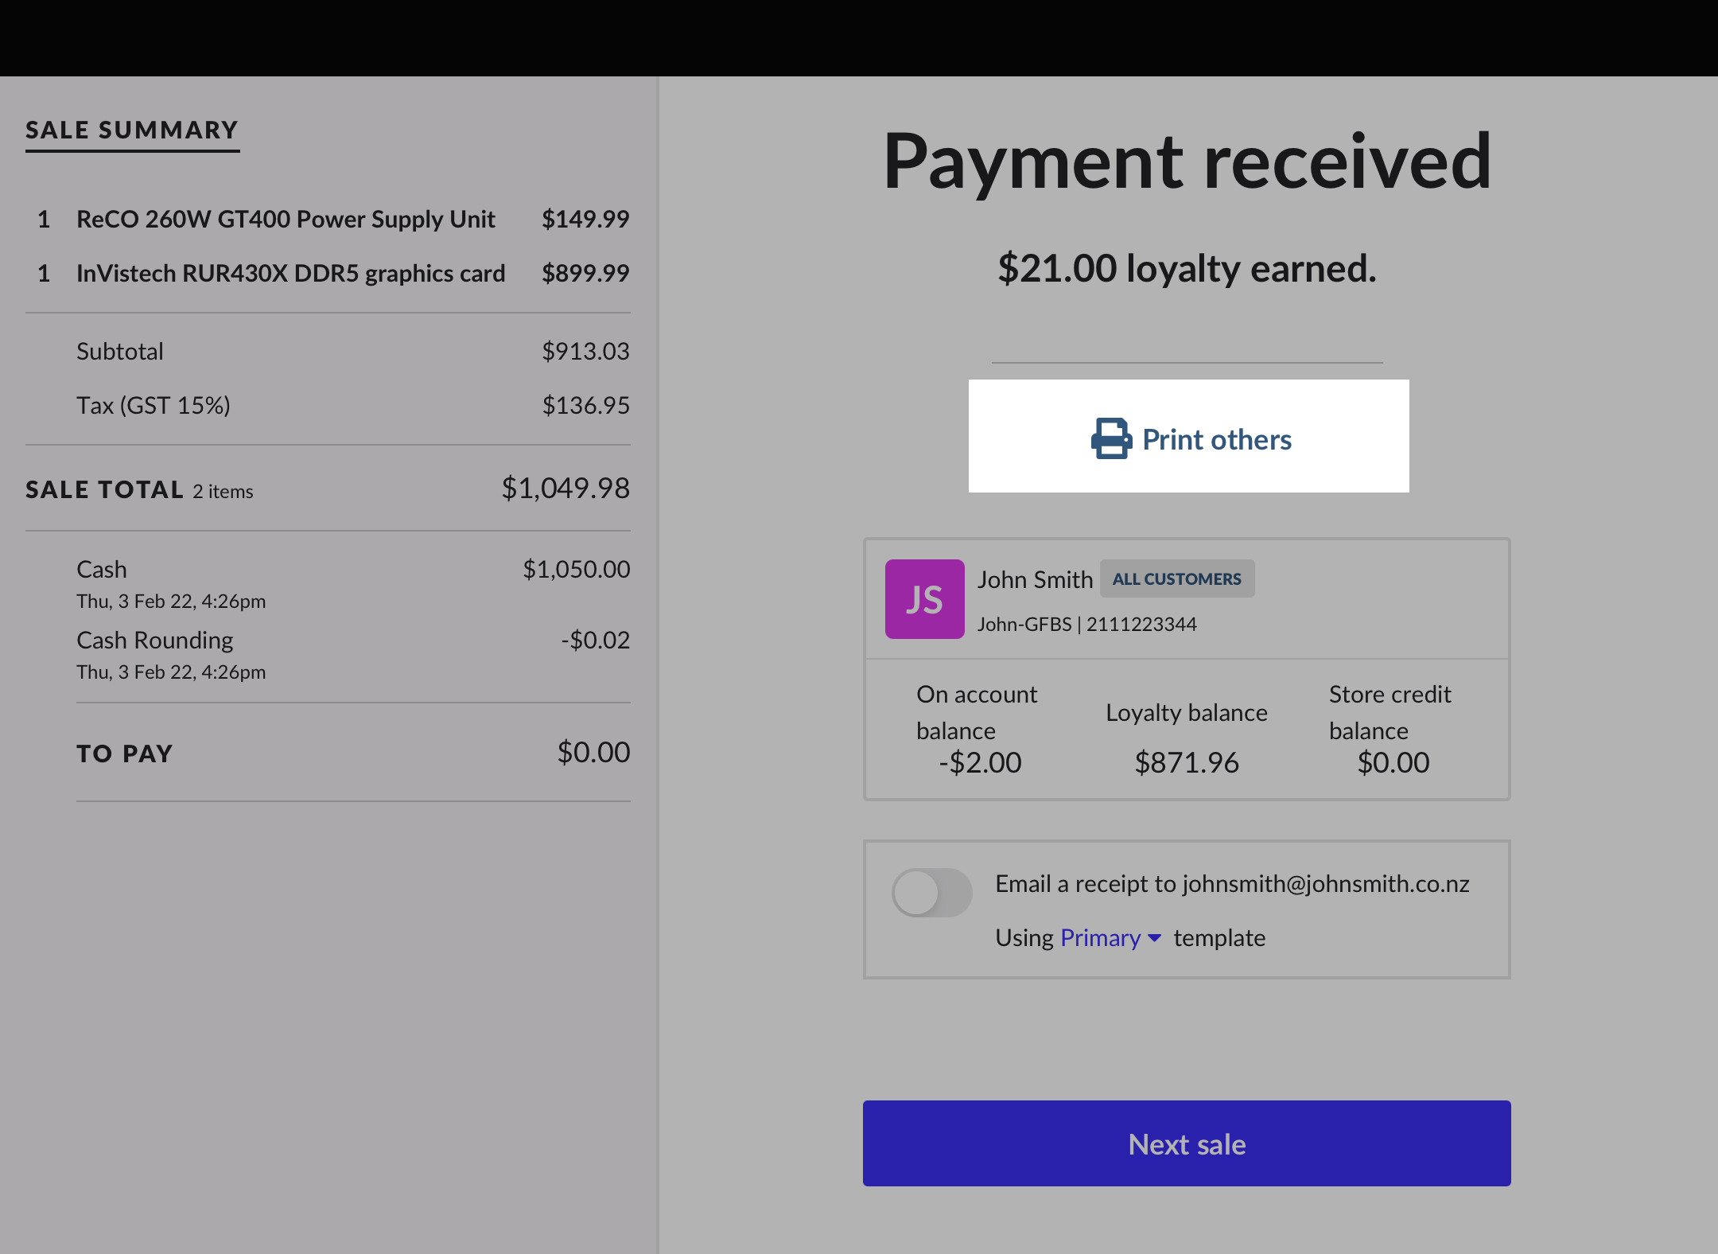Select the ReCO 260W GT400 Power Supply line item

pyautogui.click(x=285, y=219)
